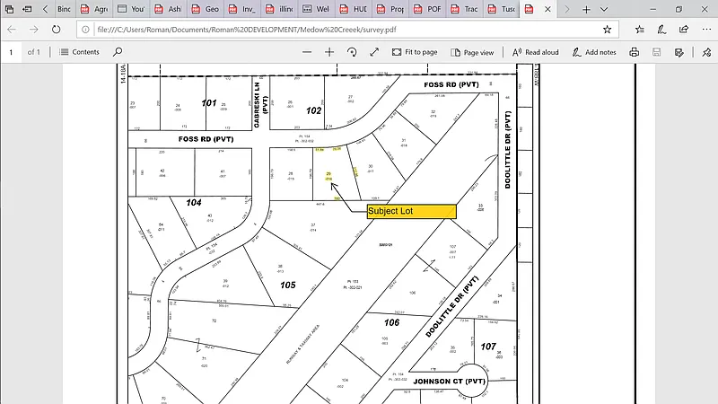Click the yellow Subject Lot label

(x=411, y=211)
